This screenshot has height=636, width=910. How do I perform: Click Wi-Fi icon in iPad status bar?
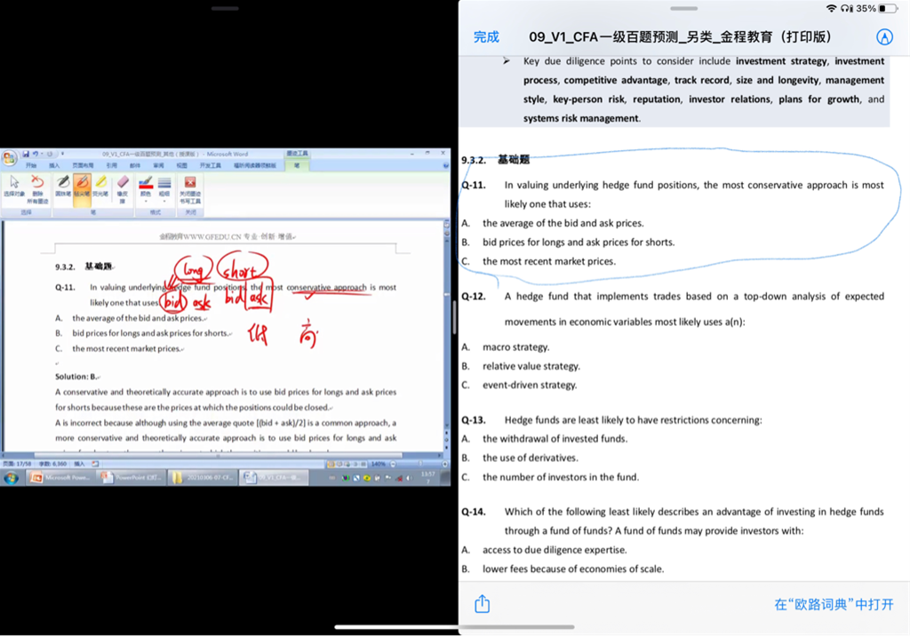(x=831, y=9)
